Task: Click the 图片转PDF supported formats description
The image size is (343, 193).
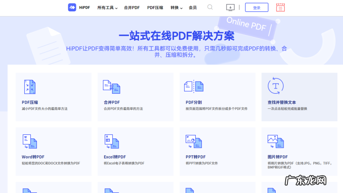Action: pos(300,165)
